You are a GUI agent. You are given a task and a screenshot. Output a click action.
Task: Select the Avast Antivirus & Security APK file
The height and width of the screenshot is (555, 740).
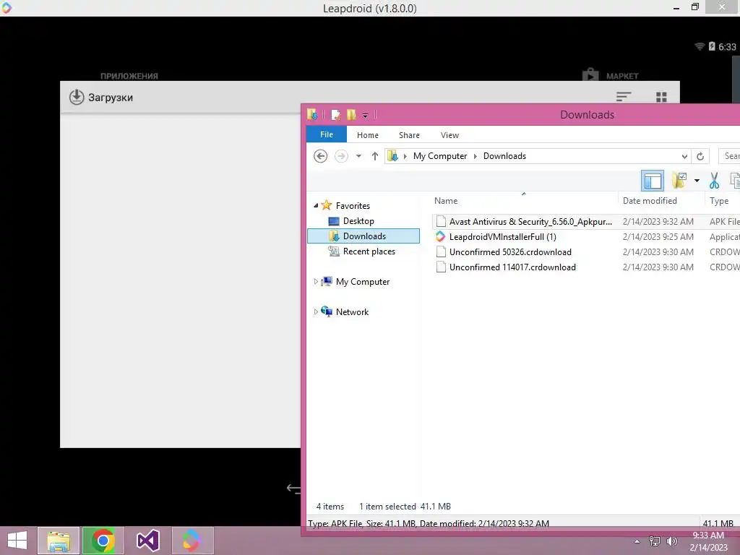530,221
